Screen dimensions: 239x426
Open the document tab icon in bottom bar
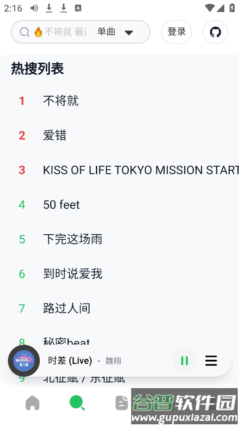[121, 403]
